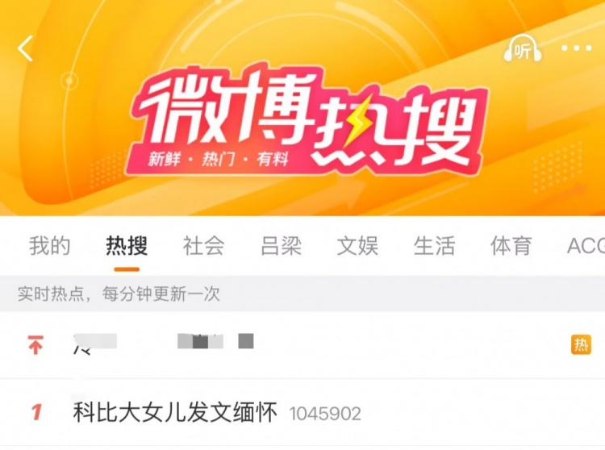Select the 热搜 tab
The height and width of the screenshot is (450, 605).
[127, 246]
